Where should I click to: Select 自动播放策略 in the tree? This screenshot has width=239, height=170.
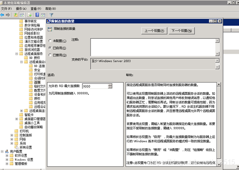pos(34,127)
